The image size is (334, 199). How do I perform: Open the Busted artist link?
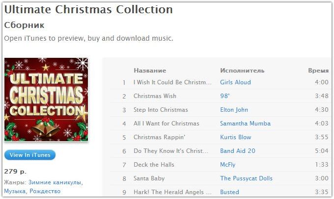click(x=229, y=192)
